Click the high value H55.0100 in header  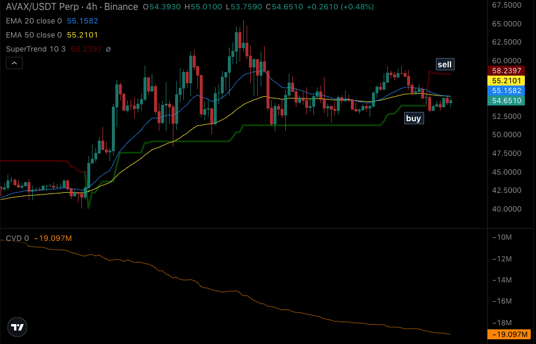point(203,7)
